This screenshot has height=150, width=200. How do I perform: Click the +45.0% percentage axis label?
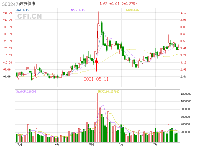click(7, 13)
